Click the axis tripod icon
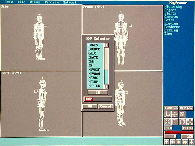The height and width of the screenshot is (146, 195). click(x=168, y=114)
